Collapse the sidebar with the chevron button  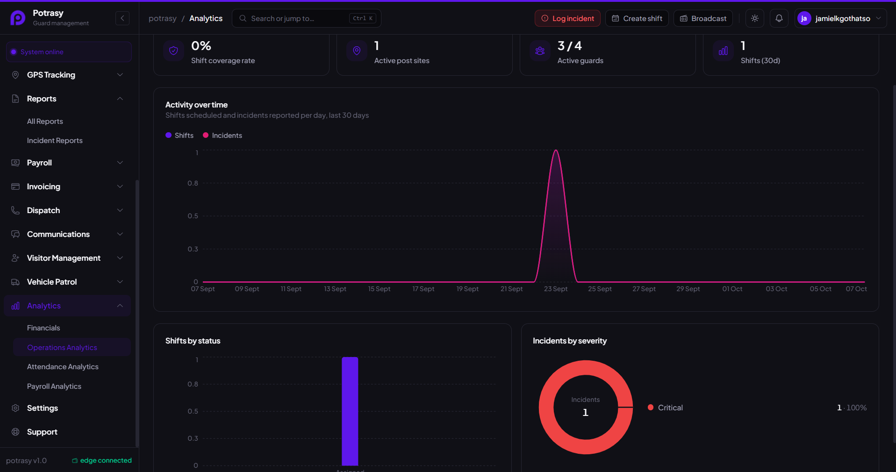click(x=122, y=18)
